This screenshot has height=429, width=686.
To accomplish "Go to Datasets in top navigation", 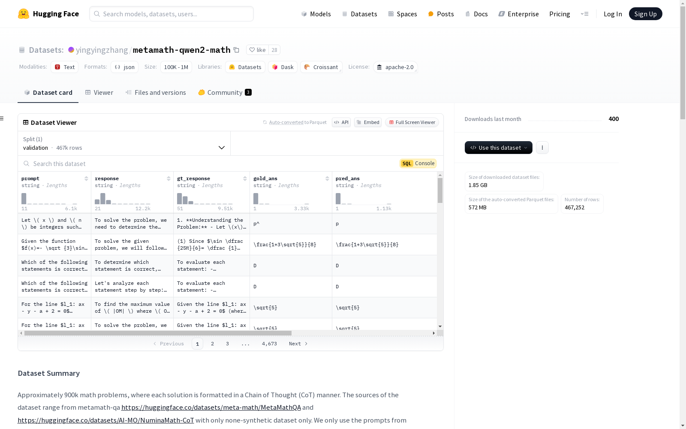I will pos(359,14).
